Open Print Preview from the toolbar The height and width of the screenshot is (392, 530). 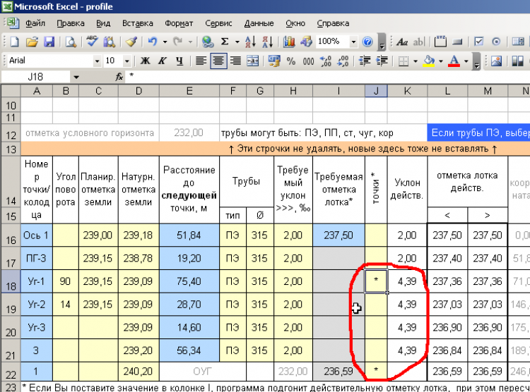point(71,42)
